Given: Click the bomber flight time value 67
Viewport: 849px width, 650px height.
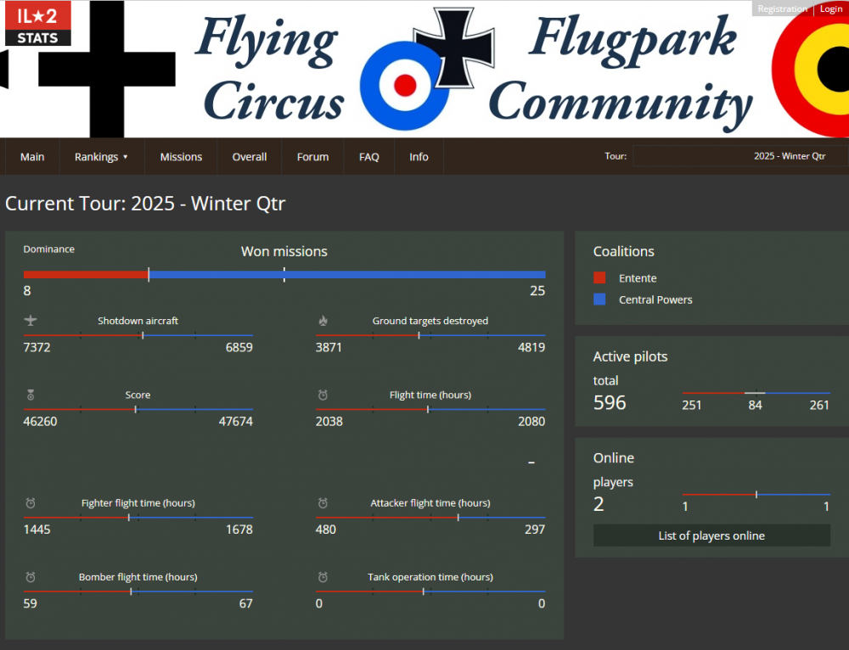Looking at the screenshot, I should click(x=246, y=604).
